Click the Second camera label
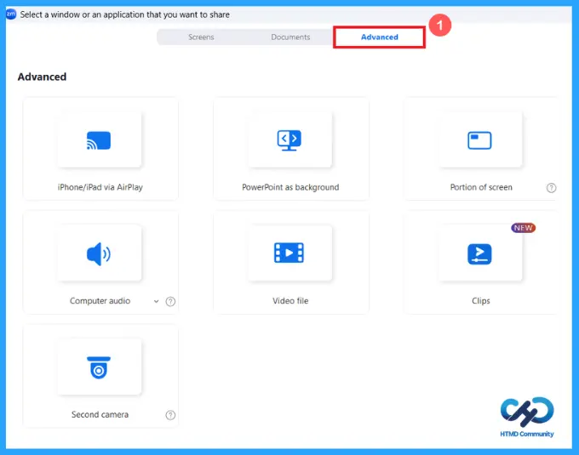 pos(100,414)
